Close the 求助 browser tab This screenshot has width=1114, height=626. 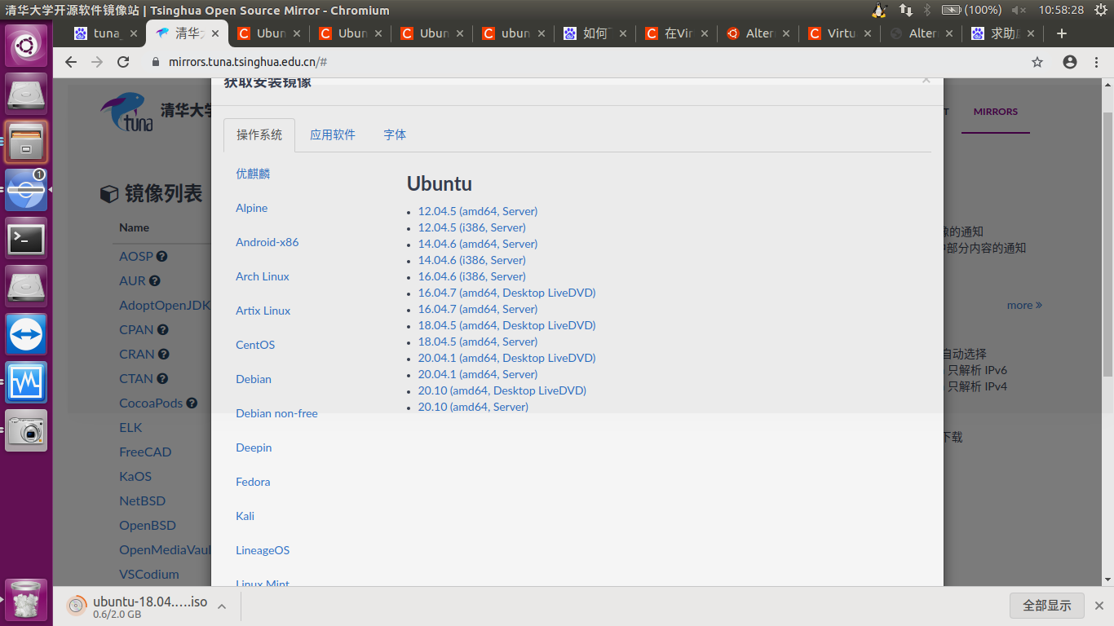tap(1031, 33)
